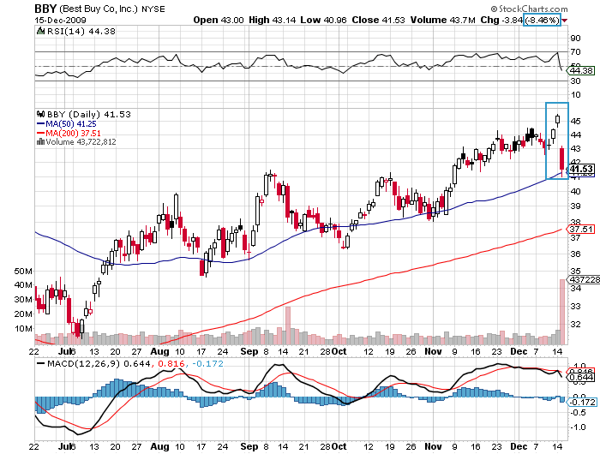Click the 90 label on RSI axis
600x454 pixels.
click(575, 38)
